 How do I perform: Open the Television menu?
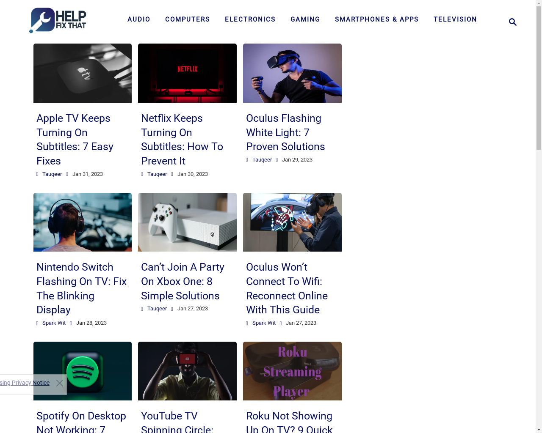point(455,19)
